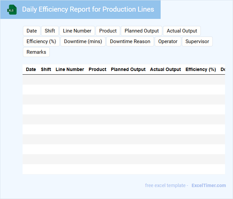Image resolution: width=233 pixels, height=199 pixels.
Task: Click the Planned Output table column header
Action: (x=128, y=69)
